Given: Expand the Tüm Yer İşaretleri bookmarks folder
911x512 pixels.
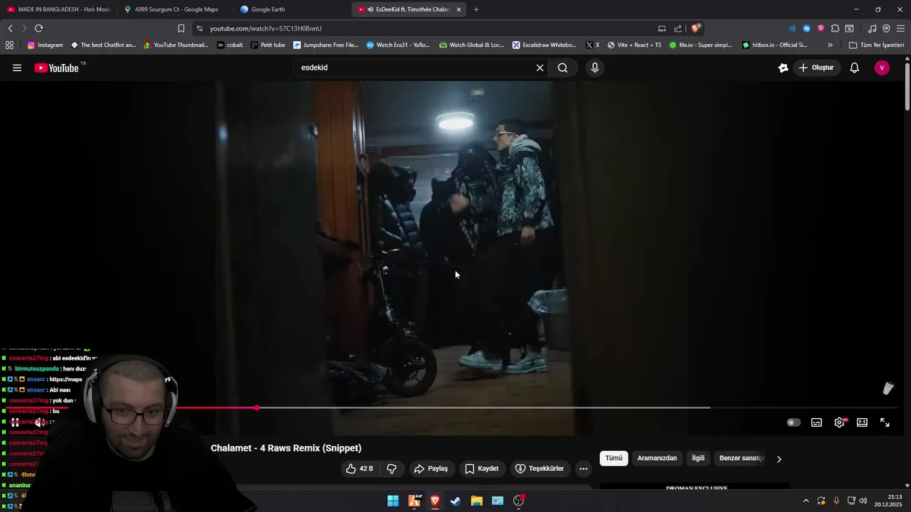Looking at the screenshot, I should (876, 45).
